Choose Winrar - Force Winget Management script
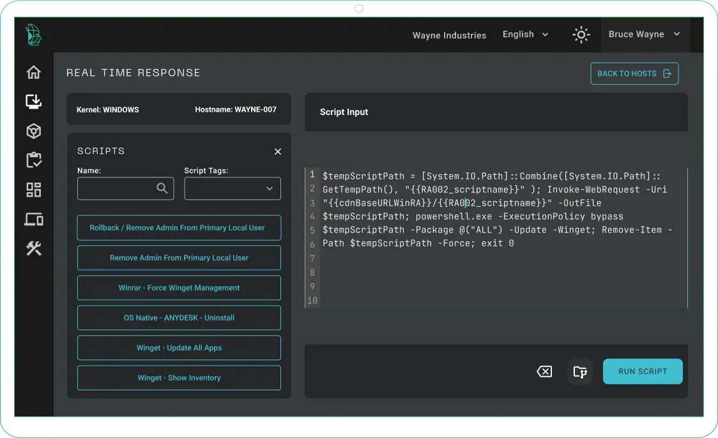The image size is (718, 438). 179,288
